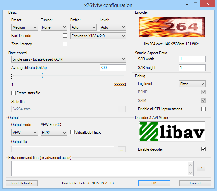Click the Cancel button

tap(195, 183)
